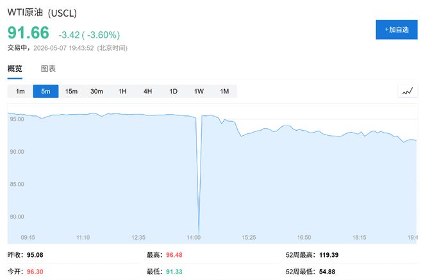Show the 1D daily chart
The width and height of the screenshot is (423, 280).
[173, 91]
